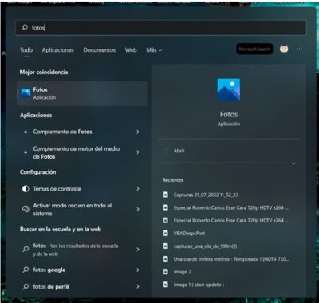Open Una ola de treinta metros Temporada 1

point(231,259)
